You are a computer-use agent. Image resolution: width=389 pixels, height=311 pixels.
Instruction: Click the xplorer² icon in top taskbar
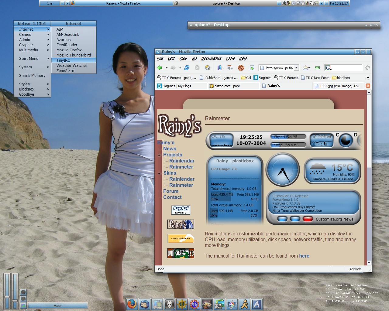pos(176,3)
